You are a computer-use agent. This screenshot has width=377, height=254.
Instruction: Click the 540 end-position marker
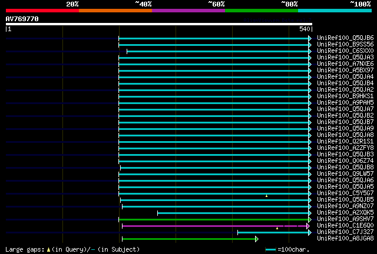point(306,29)
